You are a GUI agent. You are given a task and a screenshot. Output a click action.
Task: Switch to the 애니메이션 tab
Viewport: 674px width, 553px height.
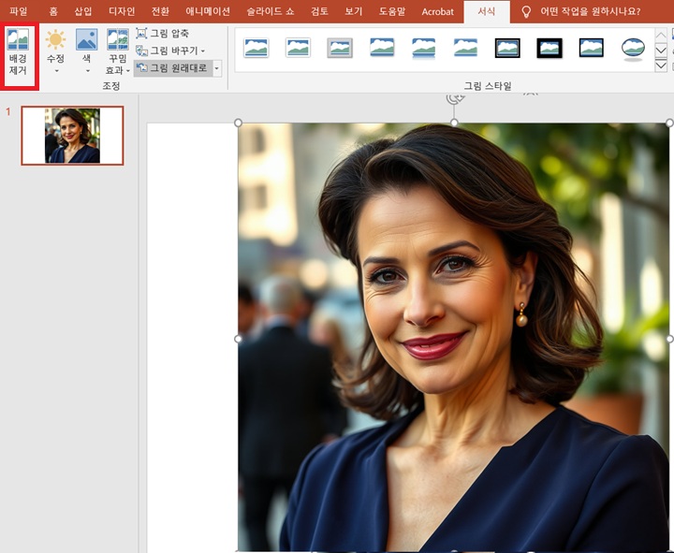(208, 11)
